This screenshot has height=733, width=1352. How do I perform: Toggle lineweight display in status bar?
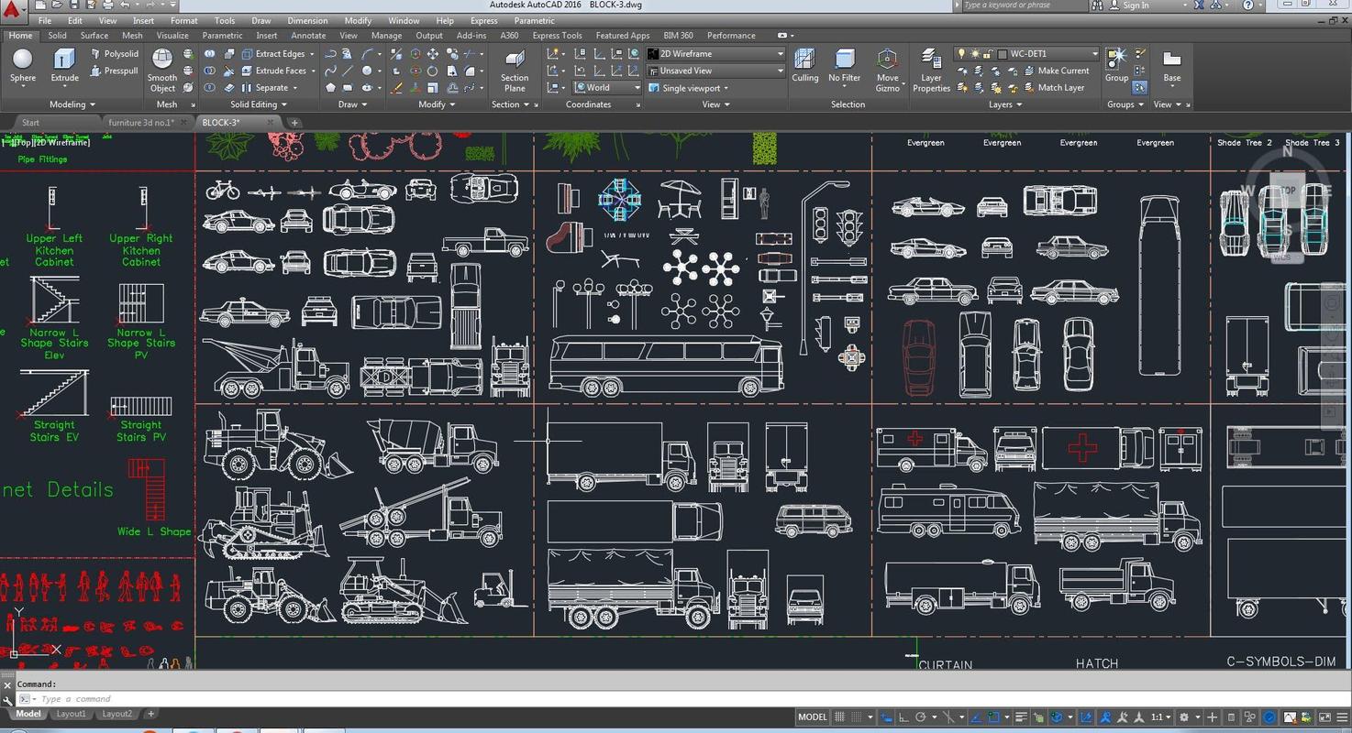click(x=1019, y=717)
